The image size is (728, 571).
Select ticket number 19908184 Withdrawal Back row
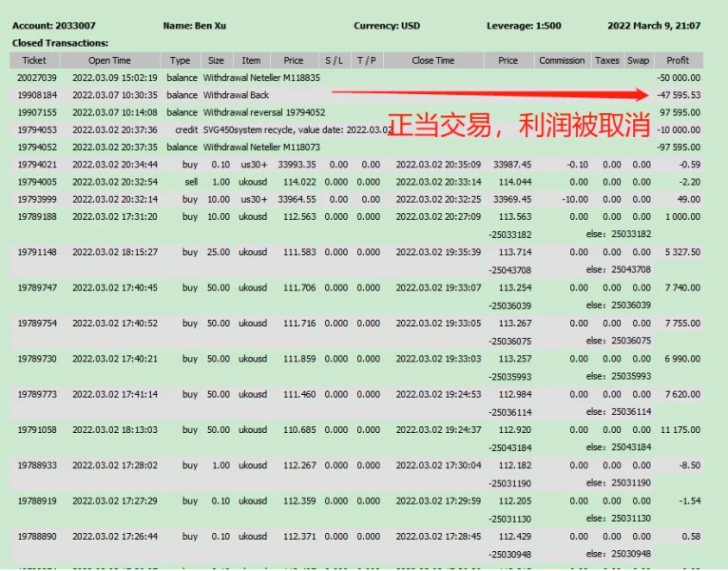pyautogui.click(x=37, y=95)
